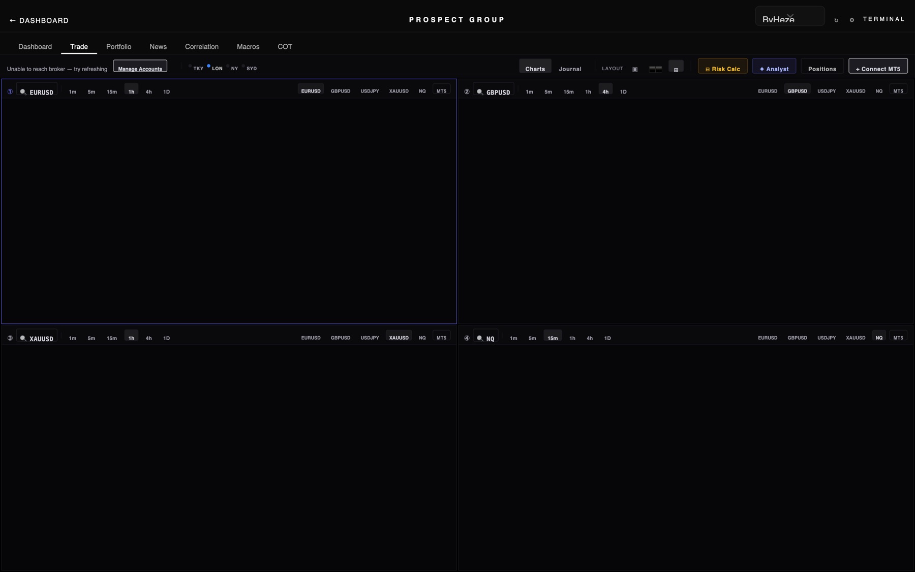
Task: Select USDJPY shortcut in chart 1
Action: click(370, 91)
